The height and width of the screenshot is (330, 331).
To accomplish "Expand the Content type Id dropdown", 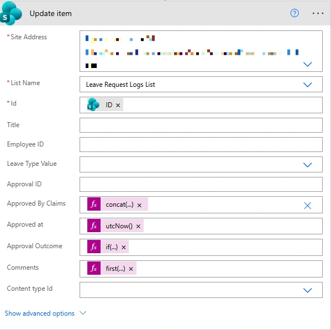I will coord(308,290).
